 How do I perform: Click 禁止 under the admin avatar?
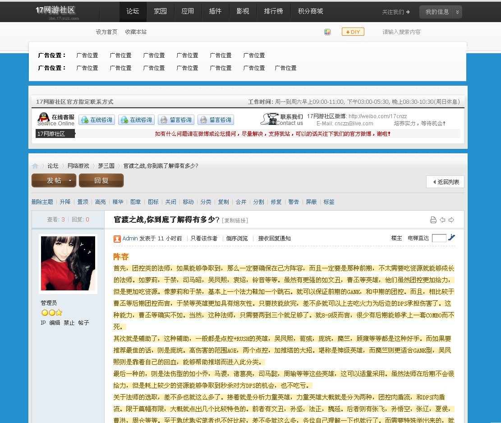(69, 323)
